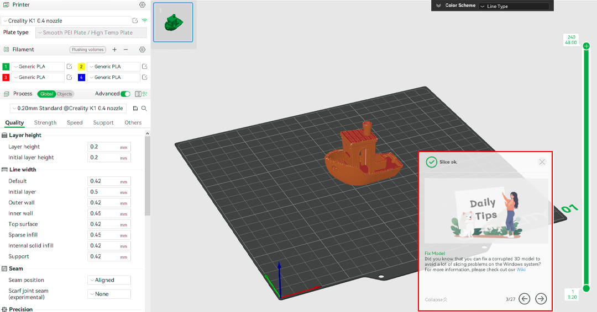Open the Plate type dropdown
597x312 pixels.
tap(91, 33)
